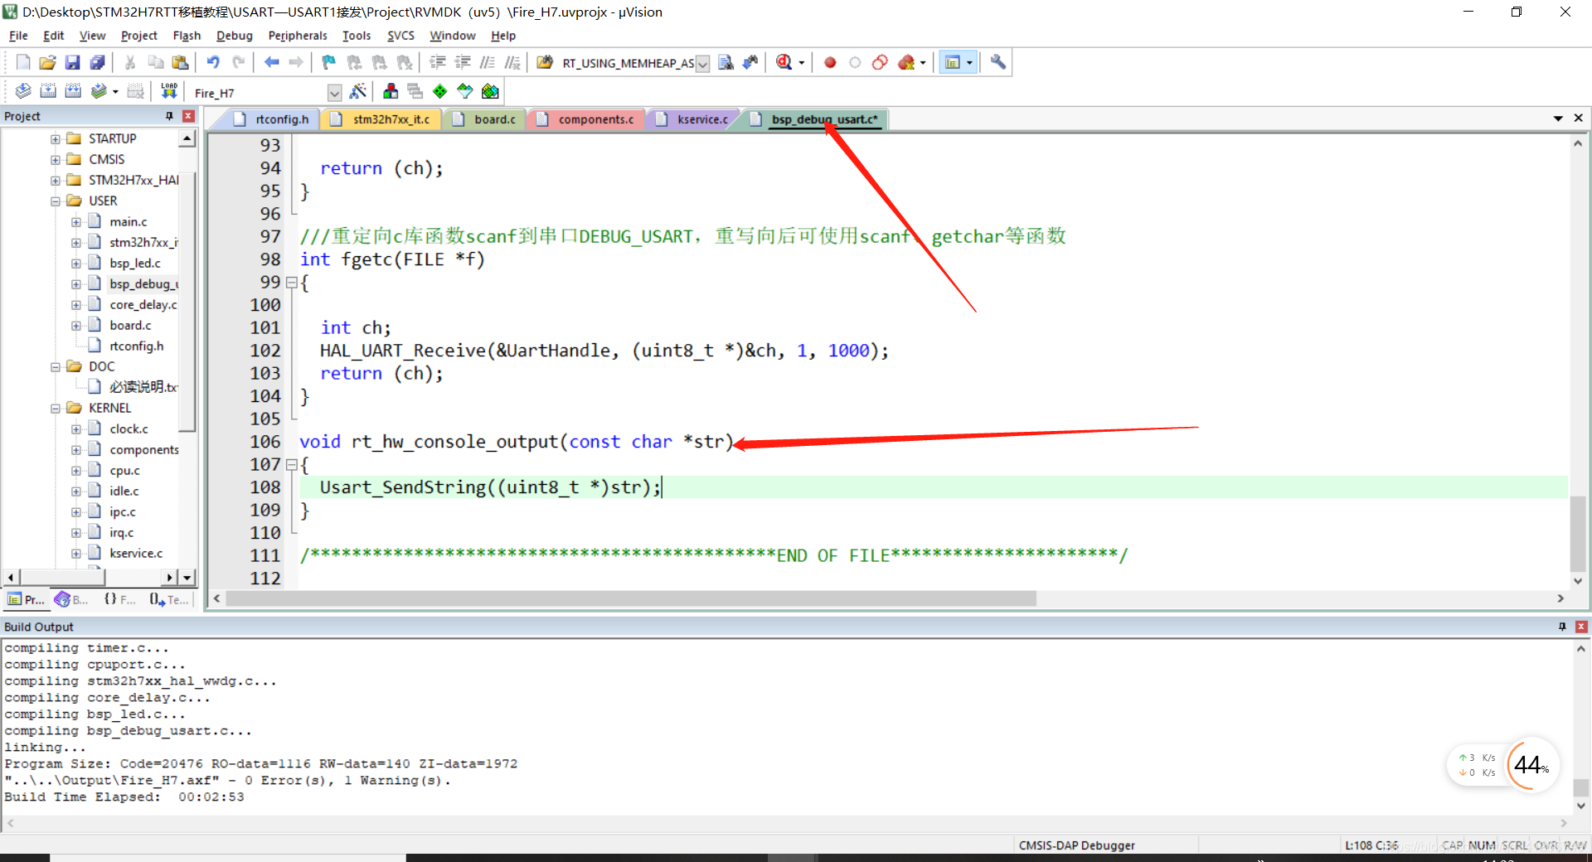Close the Project panel

[x=188, y=116]
